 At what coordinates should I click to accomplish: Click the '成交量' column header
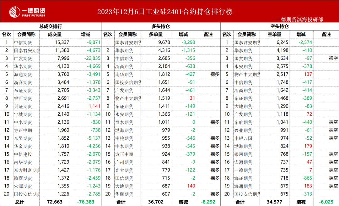(x=55, y=34)
